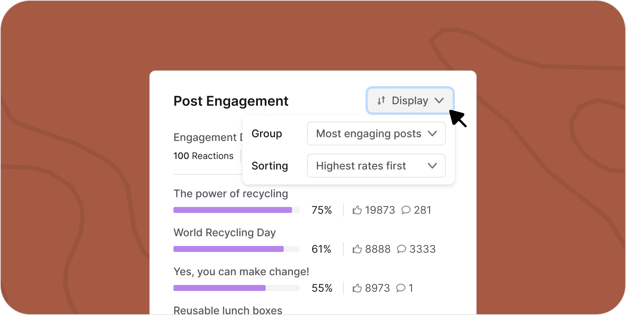Click the comment icon beside 281

pyautogui.click(x=406, y=210)
